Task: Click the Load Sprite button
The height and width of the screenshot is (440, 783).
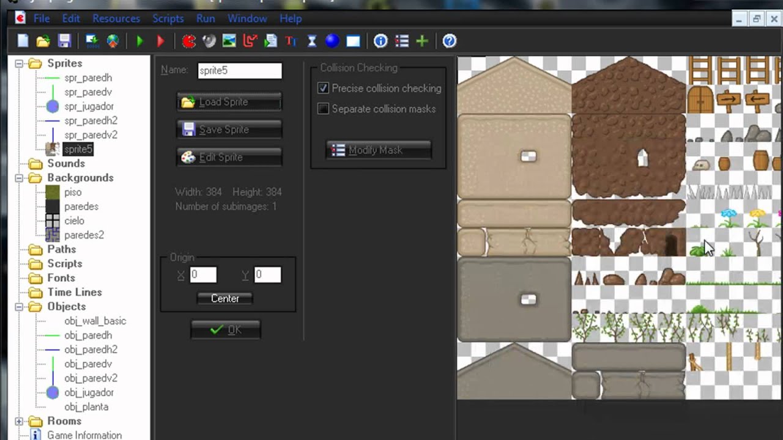Action: (229, 102)
